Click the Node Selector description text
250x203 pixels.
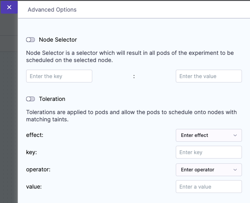pyautogui.click(x=130, y=56)
